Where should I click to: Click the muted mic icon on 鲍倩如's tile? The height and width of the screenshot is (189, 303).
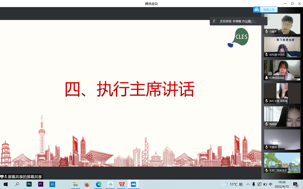tap(267, 124)
